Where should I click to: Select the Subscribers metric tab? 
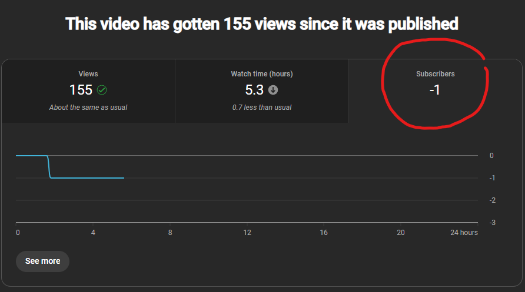(436, 91)
